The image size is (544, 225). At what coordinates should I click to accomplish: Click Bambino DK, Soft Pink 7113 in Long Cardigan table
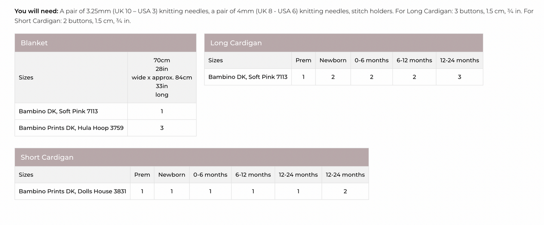248,77
